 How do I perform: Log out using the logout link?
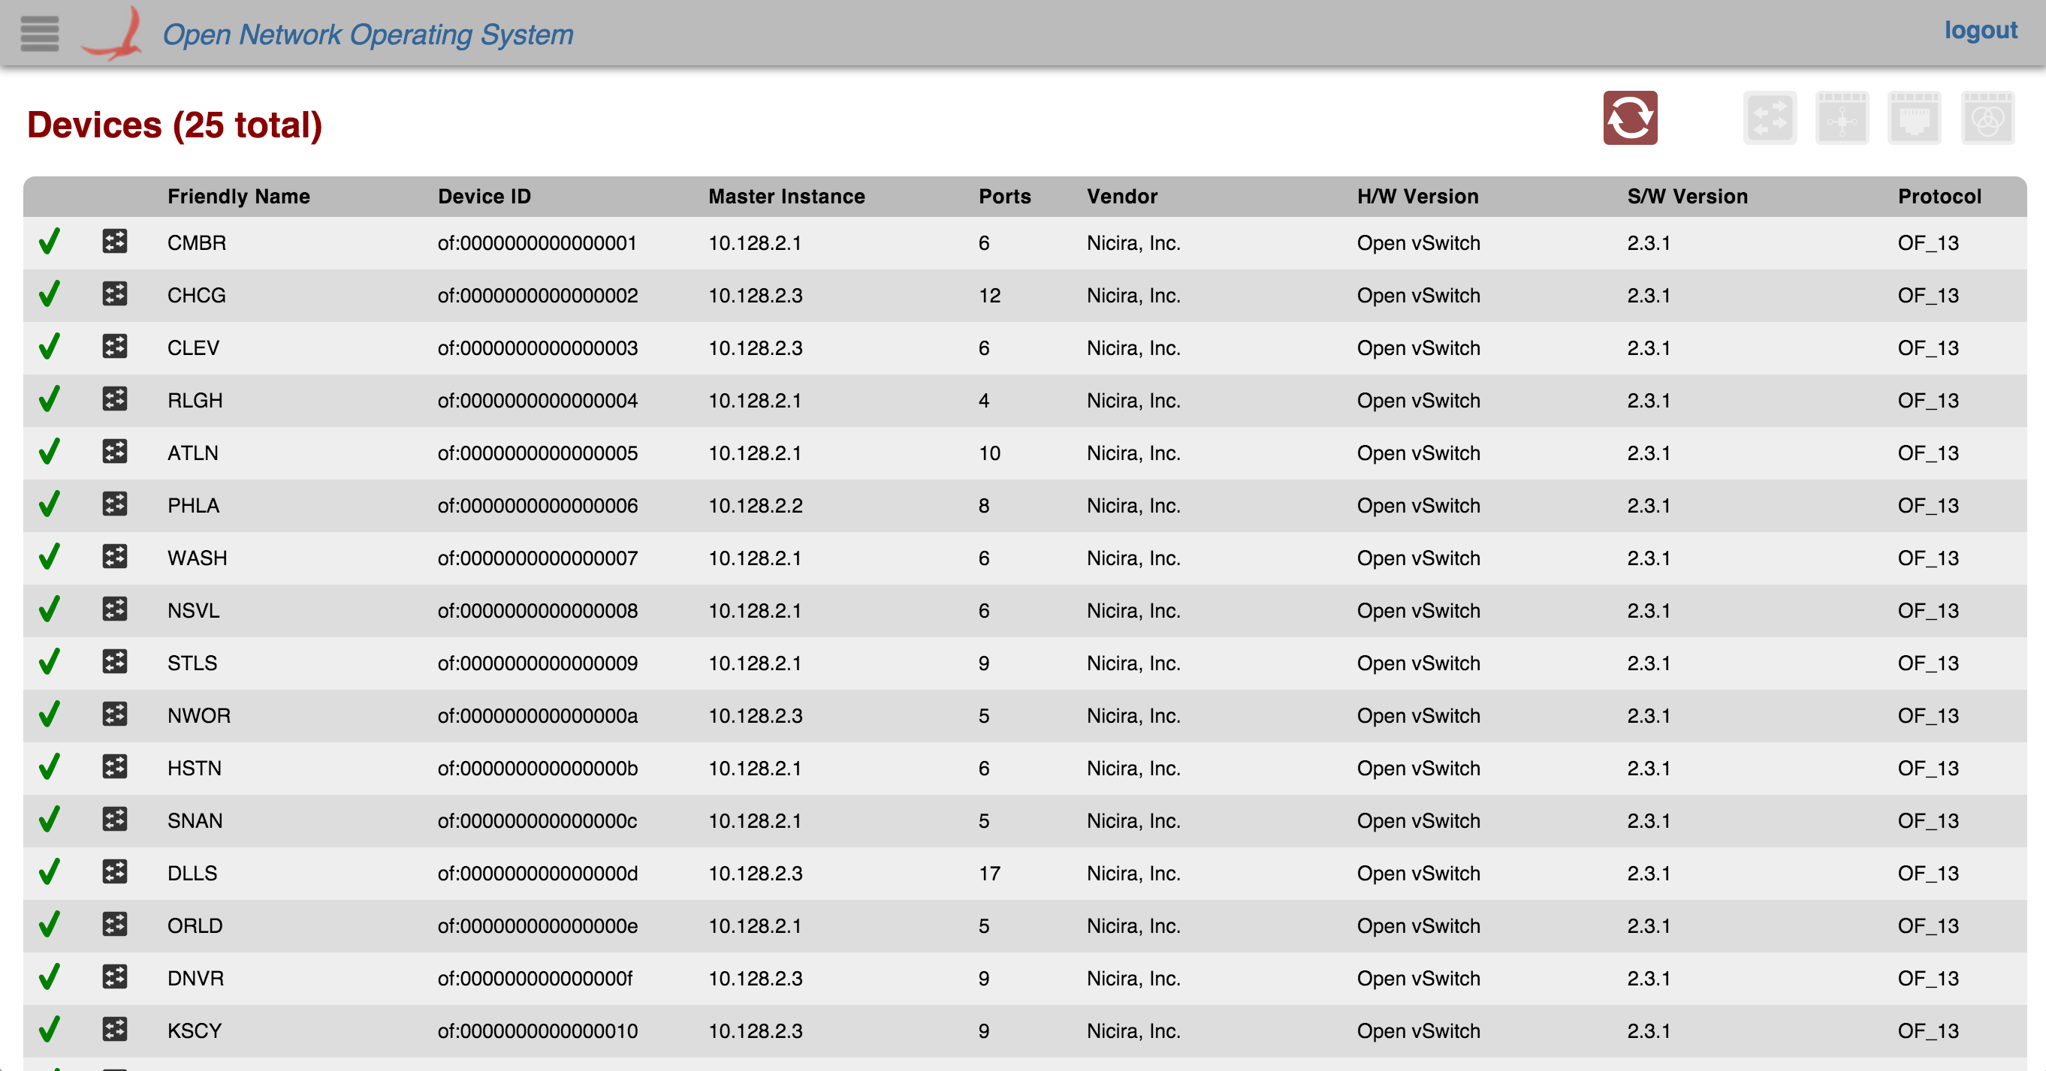point(1980,30)
